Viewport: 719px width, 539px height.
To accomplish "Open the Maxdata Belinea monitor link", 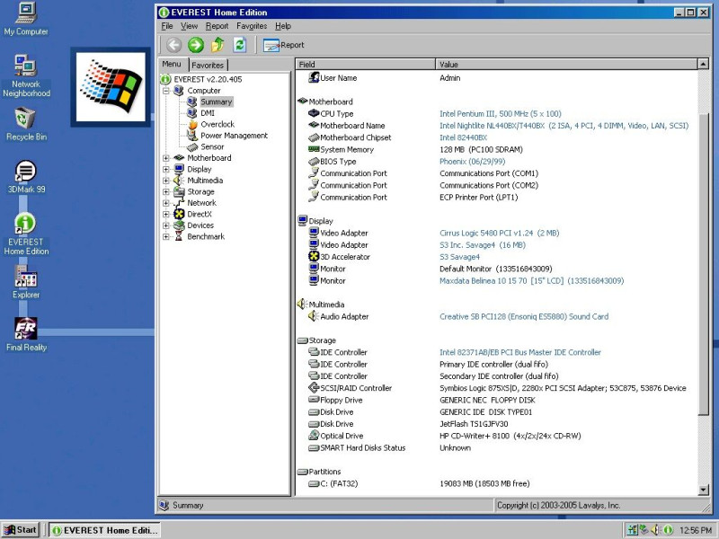I will point(531,280).
